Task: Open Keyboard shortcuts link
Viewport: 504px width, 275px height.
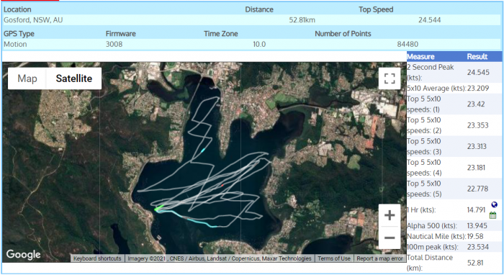Action: click(97, 258)
